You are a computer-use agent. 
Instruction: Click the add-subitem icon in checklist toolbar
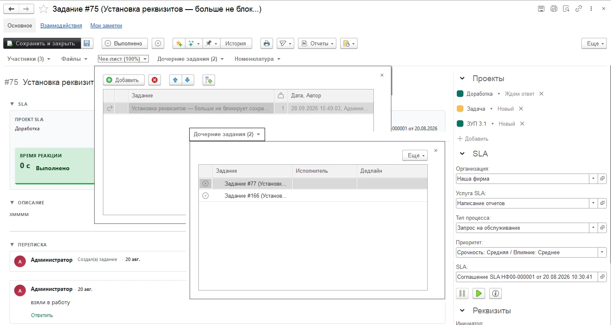pos(209,80)
